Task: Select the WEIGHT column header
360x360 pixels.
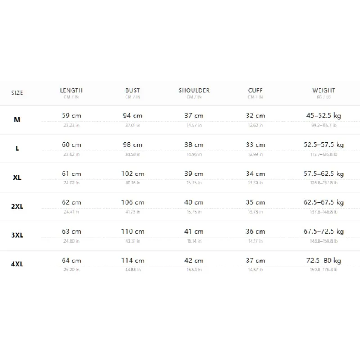Action: coord(324,90)
